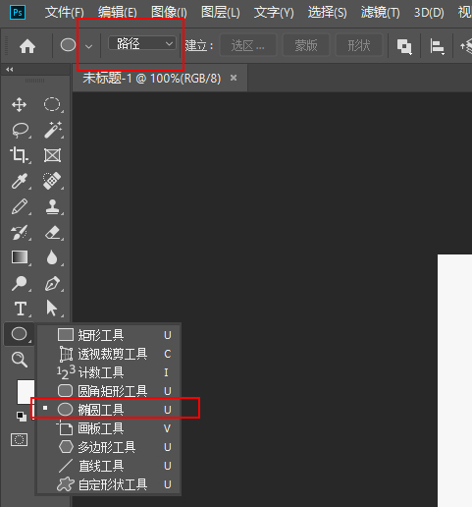472x507 pixels.
Task: Open the 路径 mode dropdown
Action: 142,43
